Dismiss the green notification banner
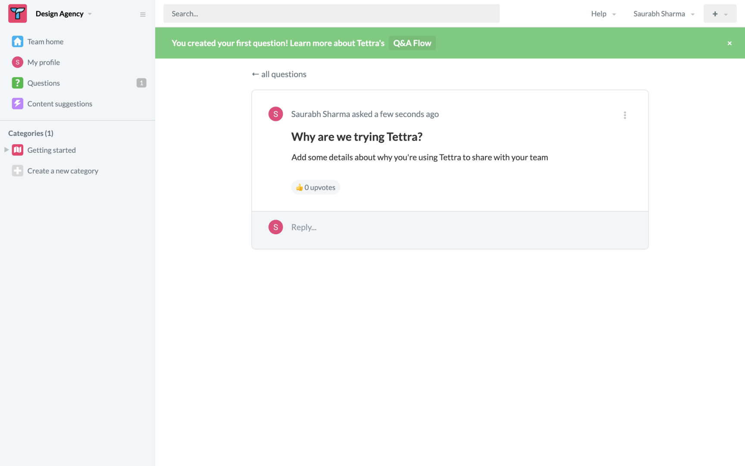This screenshot has width=745, height=466. point(729,43)
